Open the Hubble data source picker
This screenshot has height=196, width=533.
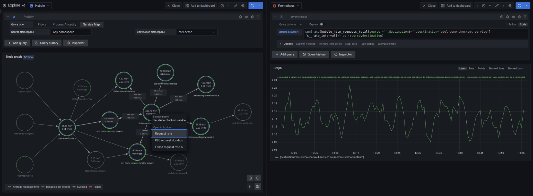pos(40,6)
